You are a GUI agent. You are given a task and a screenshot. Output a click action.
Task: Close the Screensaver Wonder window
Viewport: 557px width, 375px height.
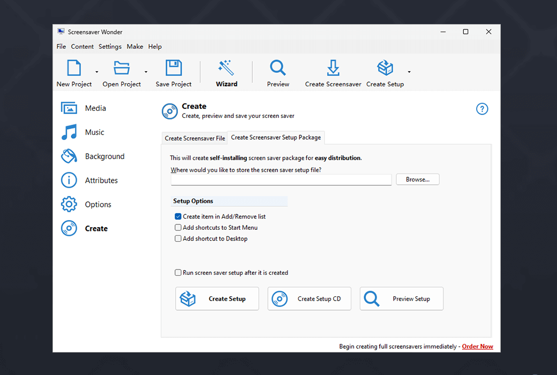coord(489,32)
